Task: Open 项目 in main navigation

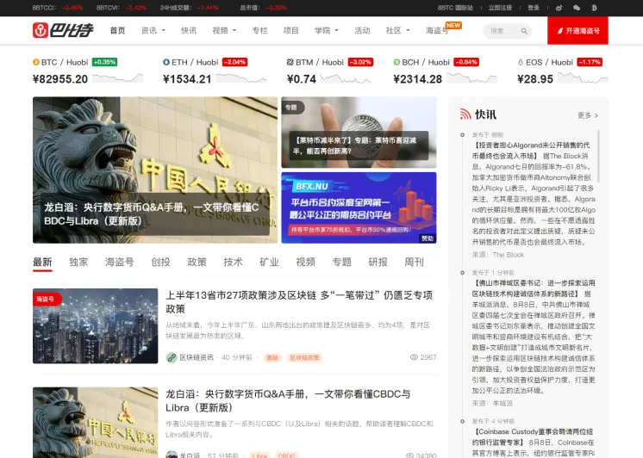Action: tap(291, 30)
